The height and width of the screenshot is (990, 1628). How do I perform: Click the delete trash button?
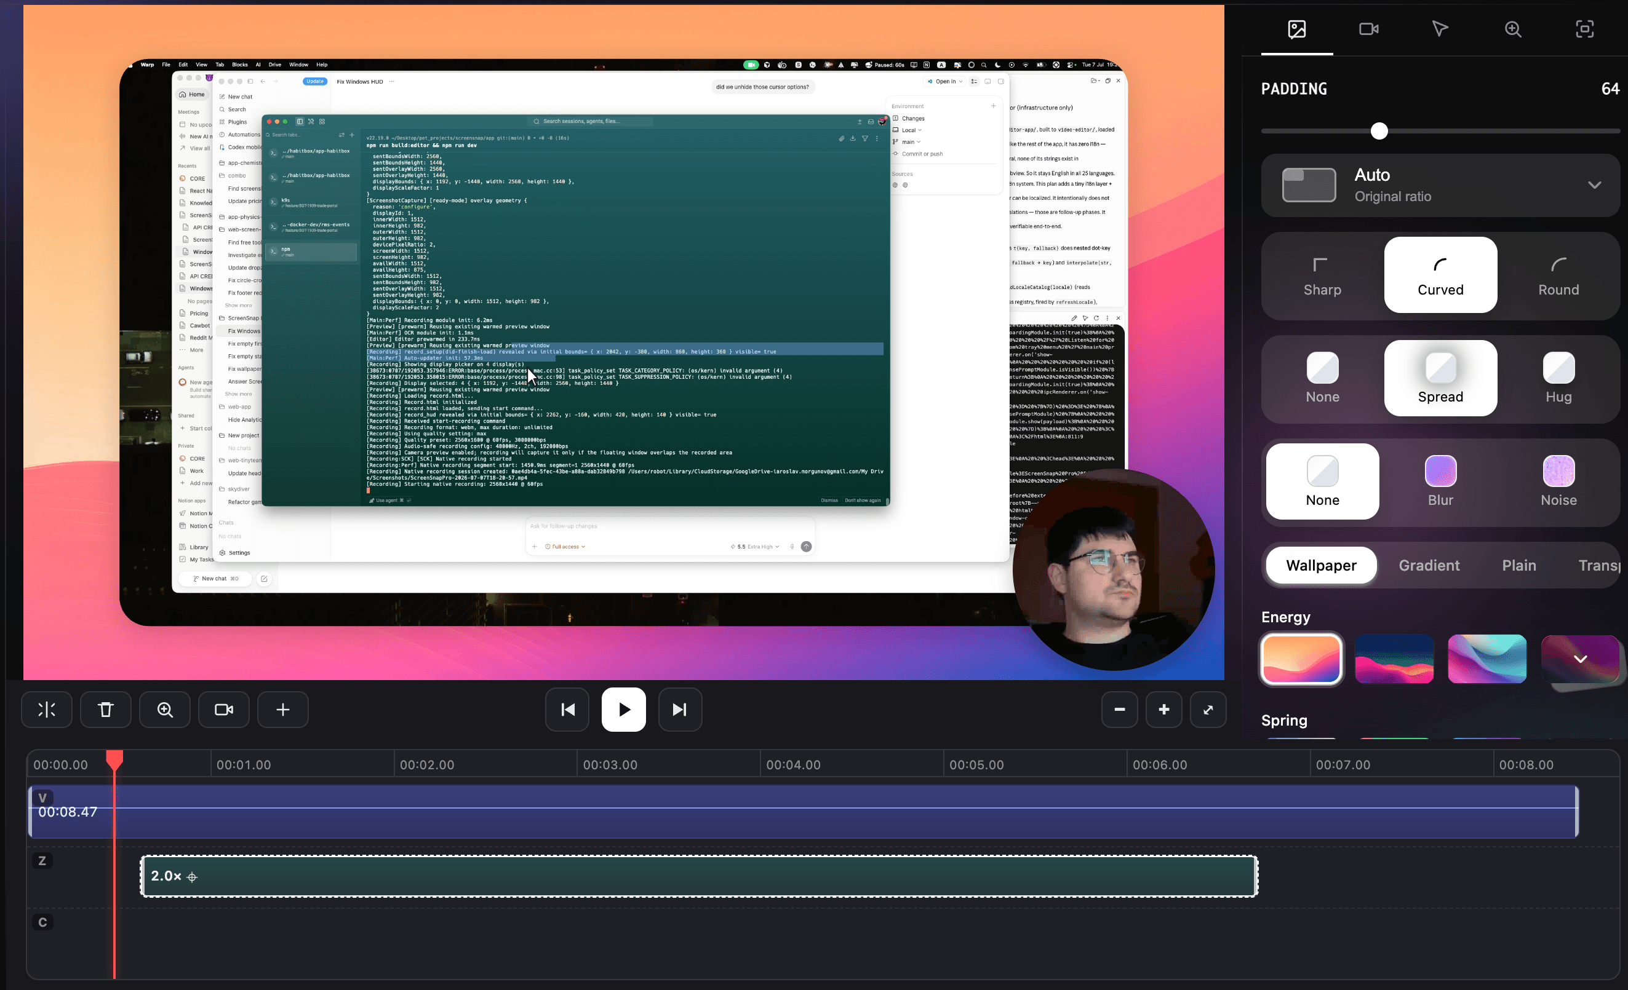[x=106, y=710]
